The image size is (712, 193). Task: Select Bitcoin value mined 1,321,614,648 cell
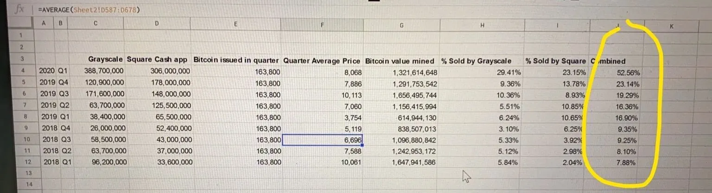tap(401, 72)
